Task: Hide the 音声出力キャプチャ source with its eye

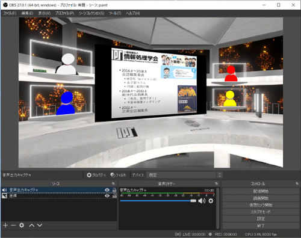Action: (107, 190)
